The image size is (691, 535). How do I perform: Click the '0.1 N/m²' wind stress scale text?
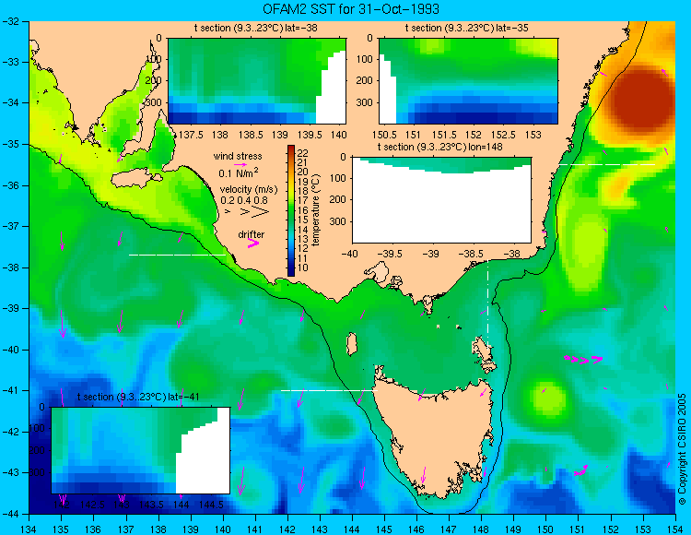(x=239, y=172)
